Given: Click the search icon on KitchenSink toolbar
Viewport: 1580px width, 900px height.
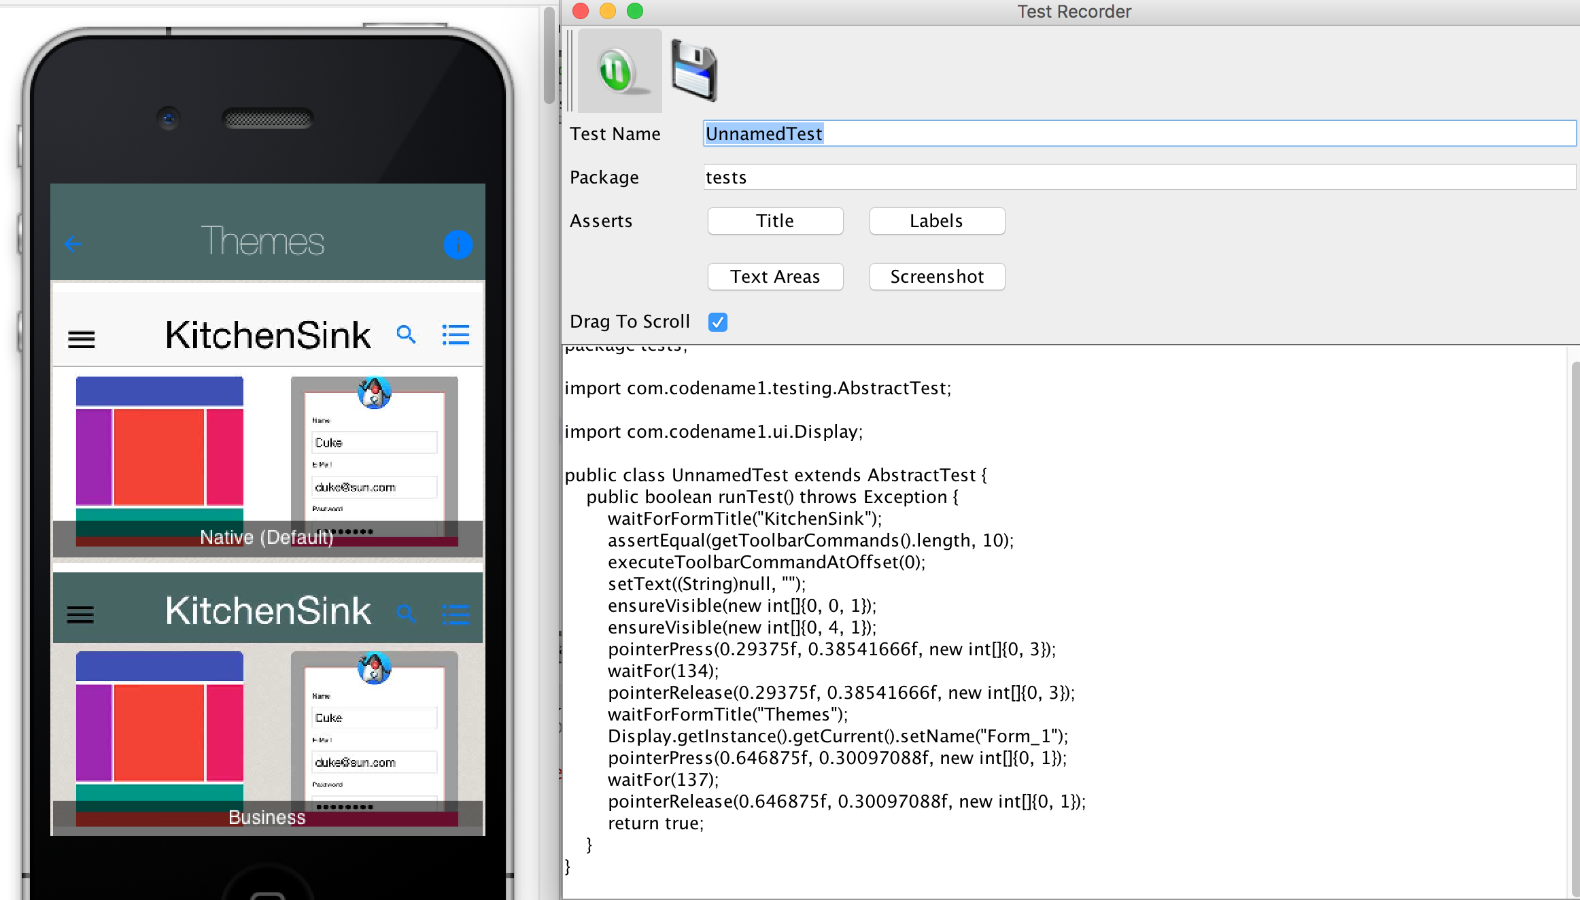Looking at the screenshot, I should [406, 334].
